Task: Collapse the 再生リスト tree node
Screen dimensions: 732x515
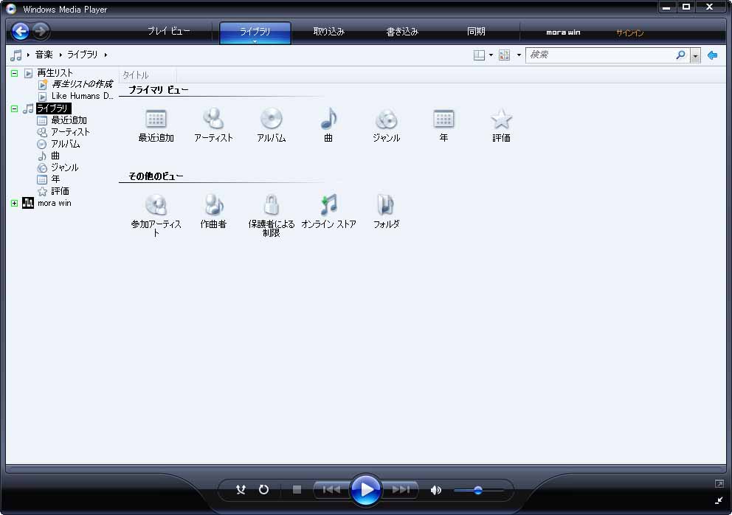Action: pyautogui.click(x=15, y=73)
